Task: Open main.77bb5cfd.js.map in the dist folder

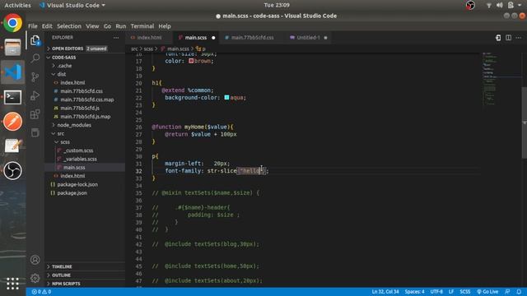Action: [x=86, y=117]
